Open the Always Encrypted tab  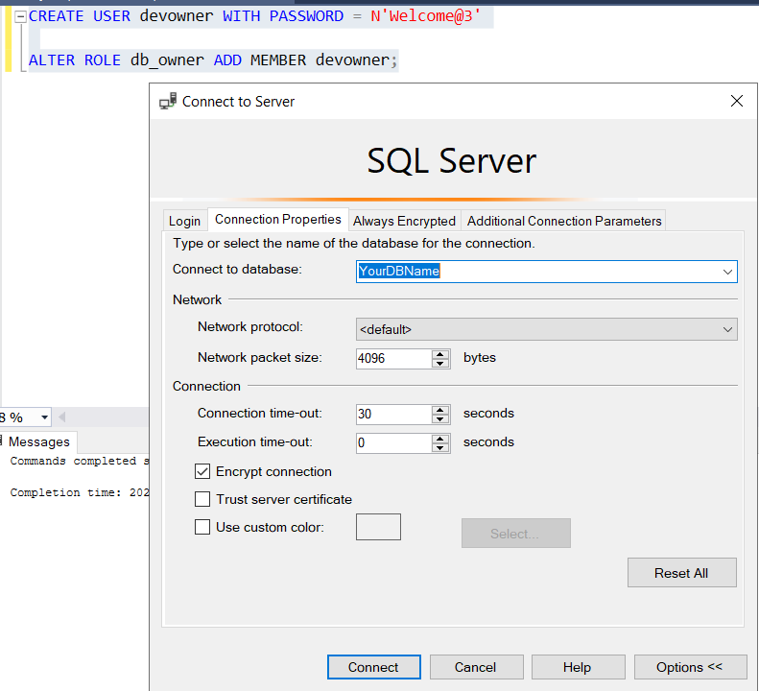click(404, 221)
